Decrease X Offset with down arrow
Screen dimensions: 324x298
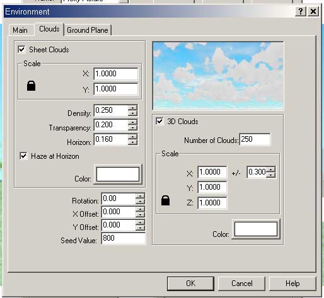(140, 215)
